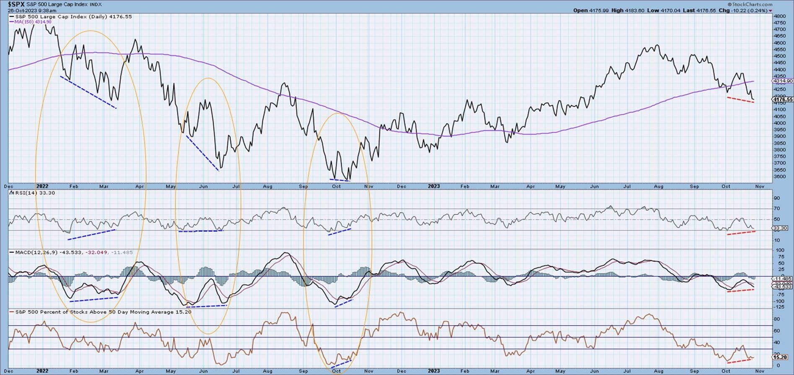Click the 4176.55 last price axis tag
The height and width of the screenshot is (375, 794).
coord(782,100)
